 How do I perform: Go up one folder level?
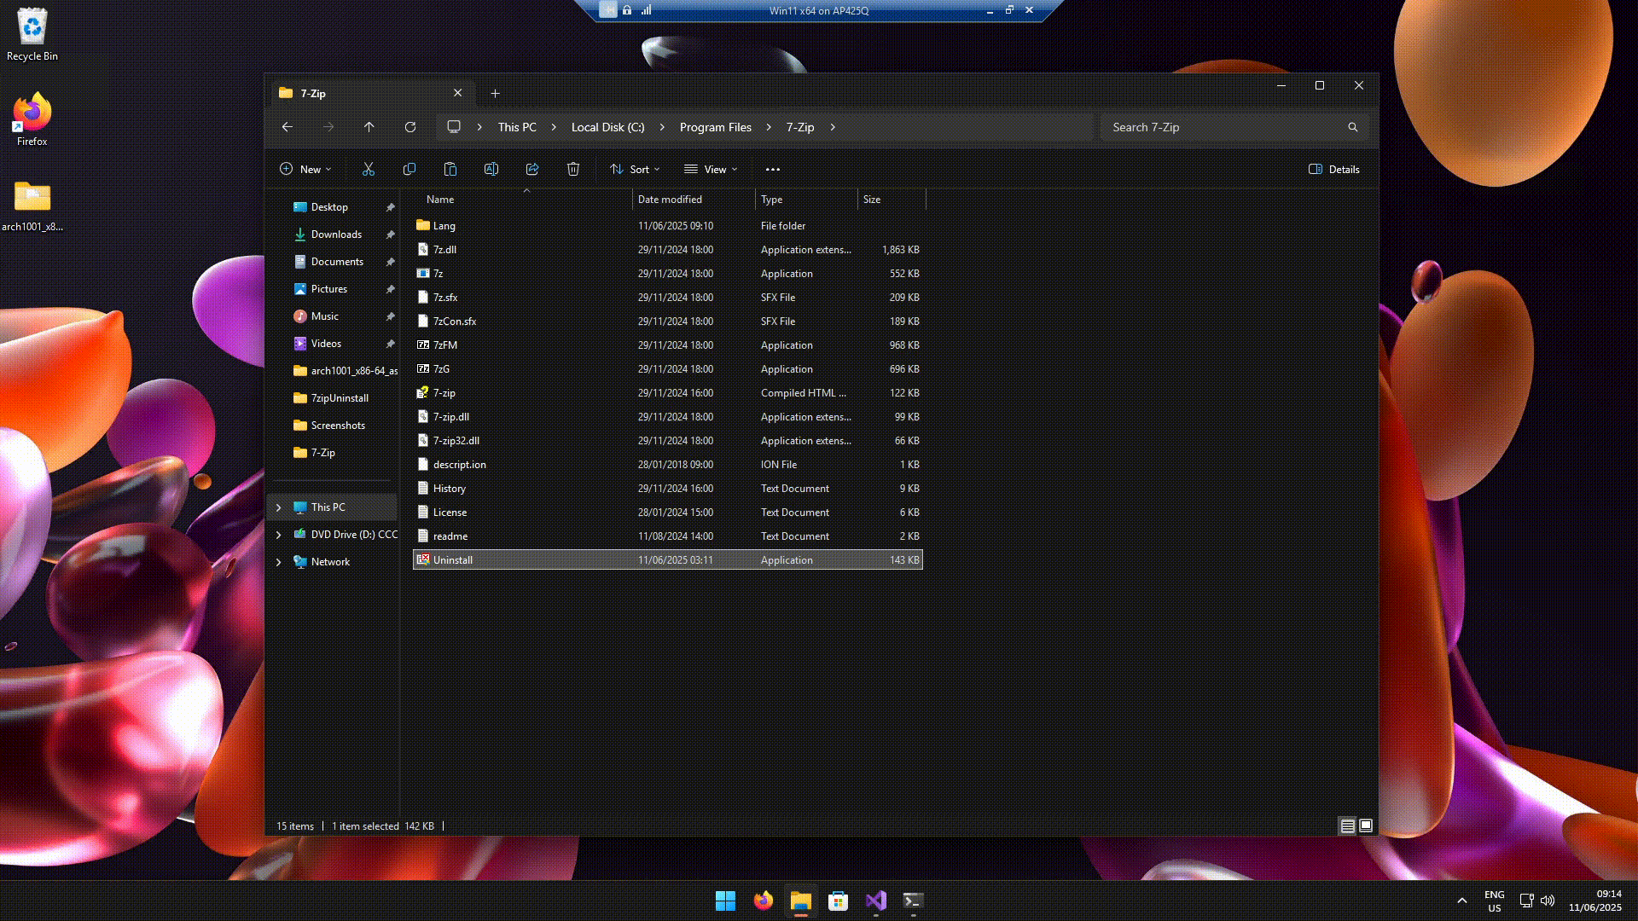(x=369, y=127)
